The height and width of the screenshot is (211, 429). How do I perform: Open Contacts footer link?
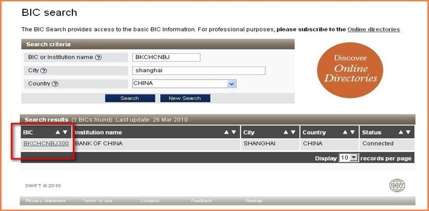pyautogui.click(x=150, y=201)
